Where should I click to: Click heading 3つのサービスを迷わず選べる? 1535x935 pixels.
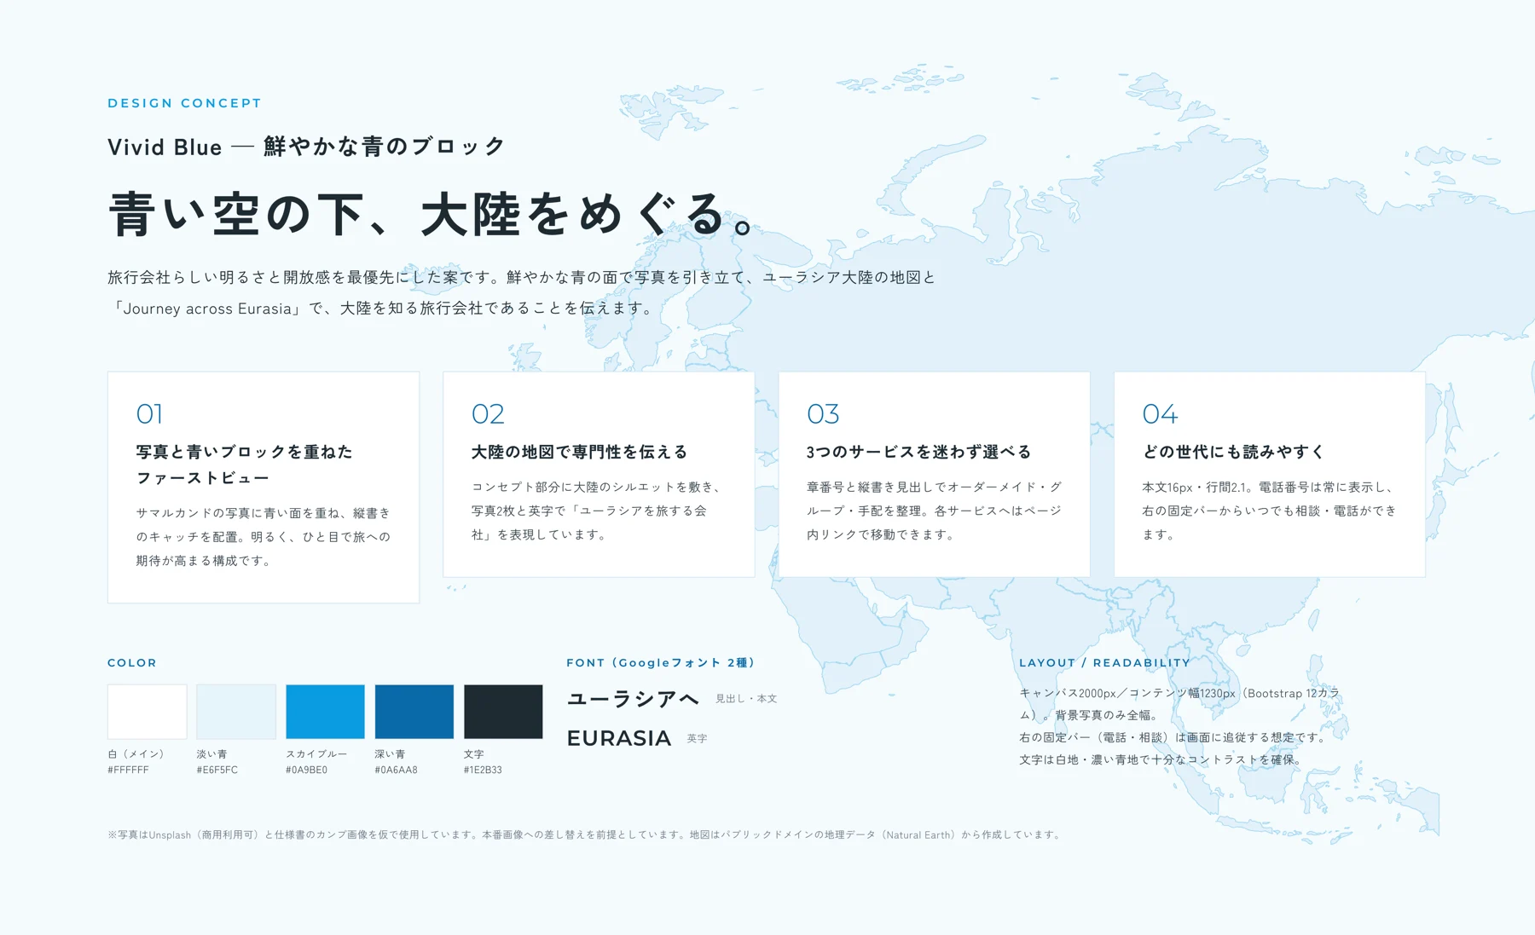(919, 452)
